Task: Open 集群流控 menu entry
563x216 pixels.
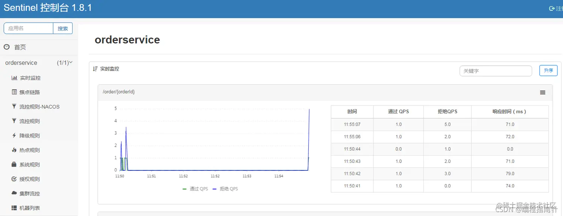Action: pyautogui.click(x=29, y=193)
